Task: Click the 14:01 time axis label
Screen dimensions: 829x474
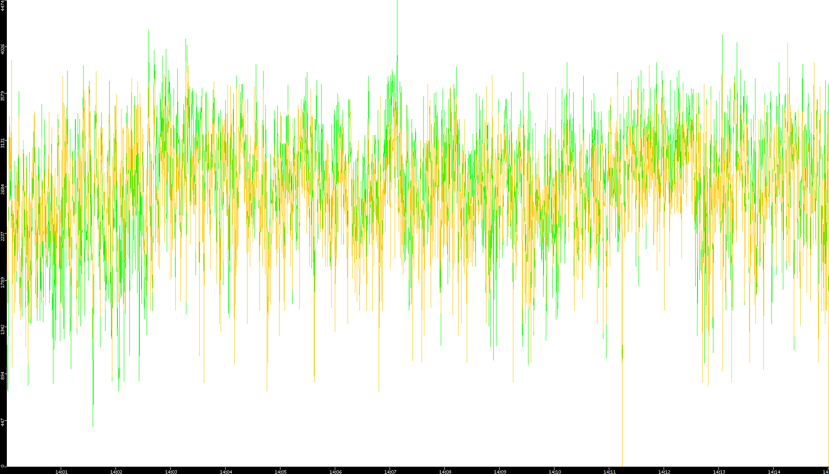Action: pos(61,471)
